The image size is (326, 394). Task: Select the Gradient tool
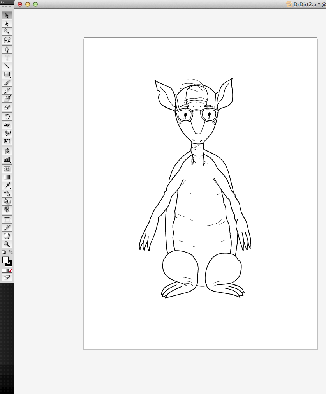7,177
